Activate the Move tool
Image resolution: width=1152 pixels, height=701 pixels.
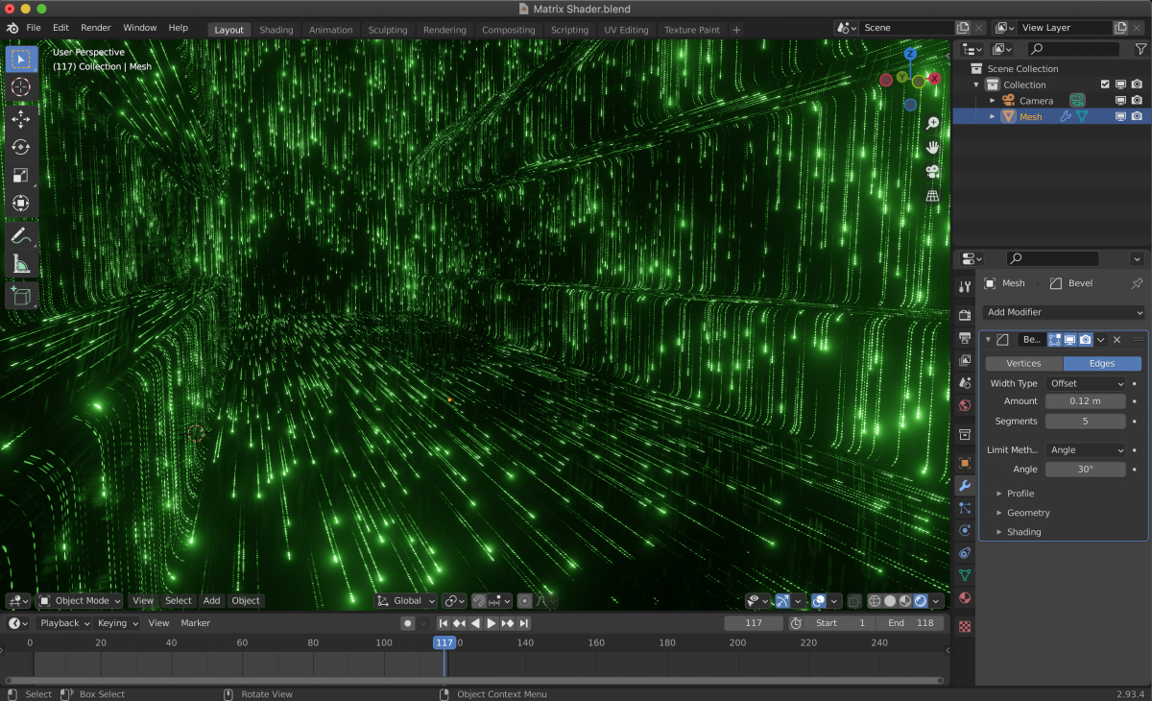[21, 119]
